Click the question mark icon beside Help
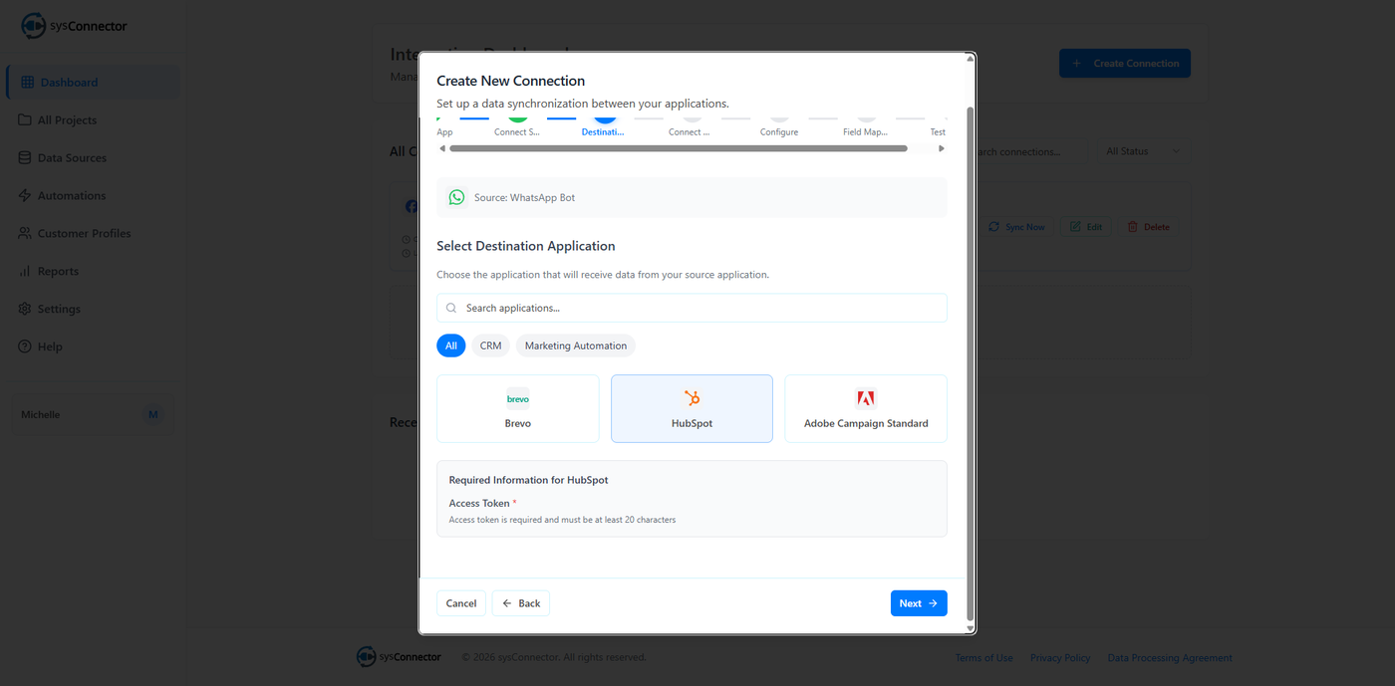Viewport: 1395px width, 686px height. [25, 347]
